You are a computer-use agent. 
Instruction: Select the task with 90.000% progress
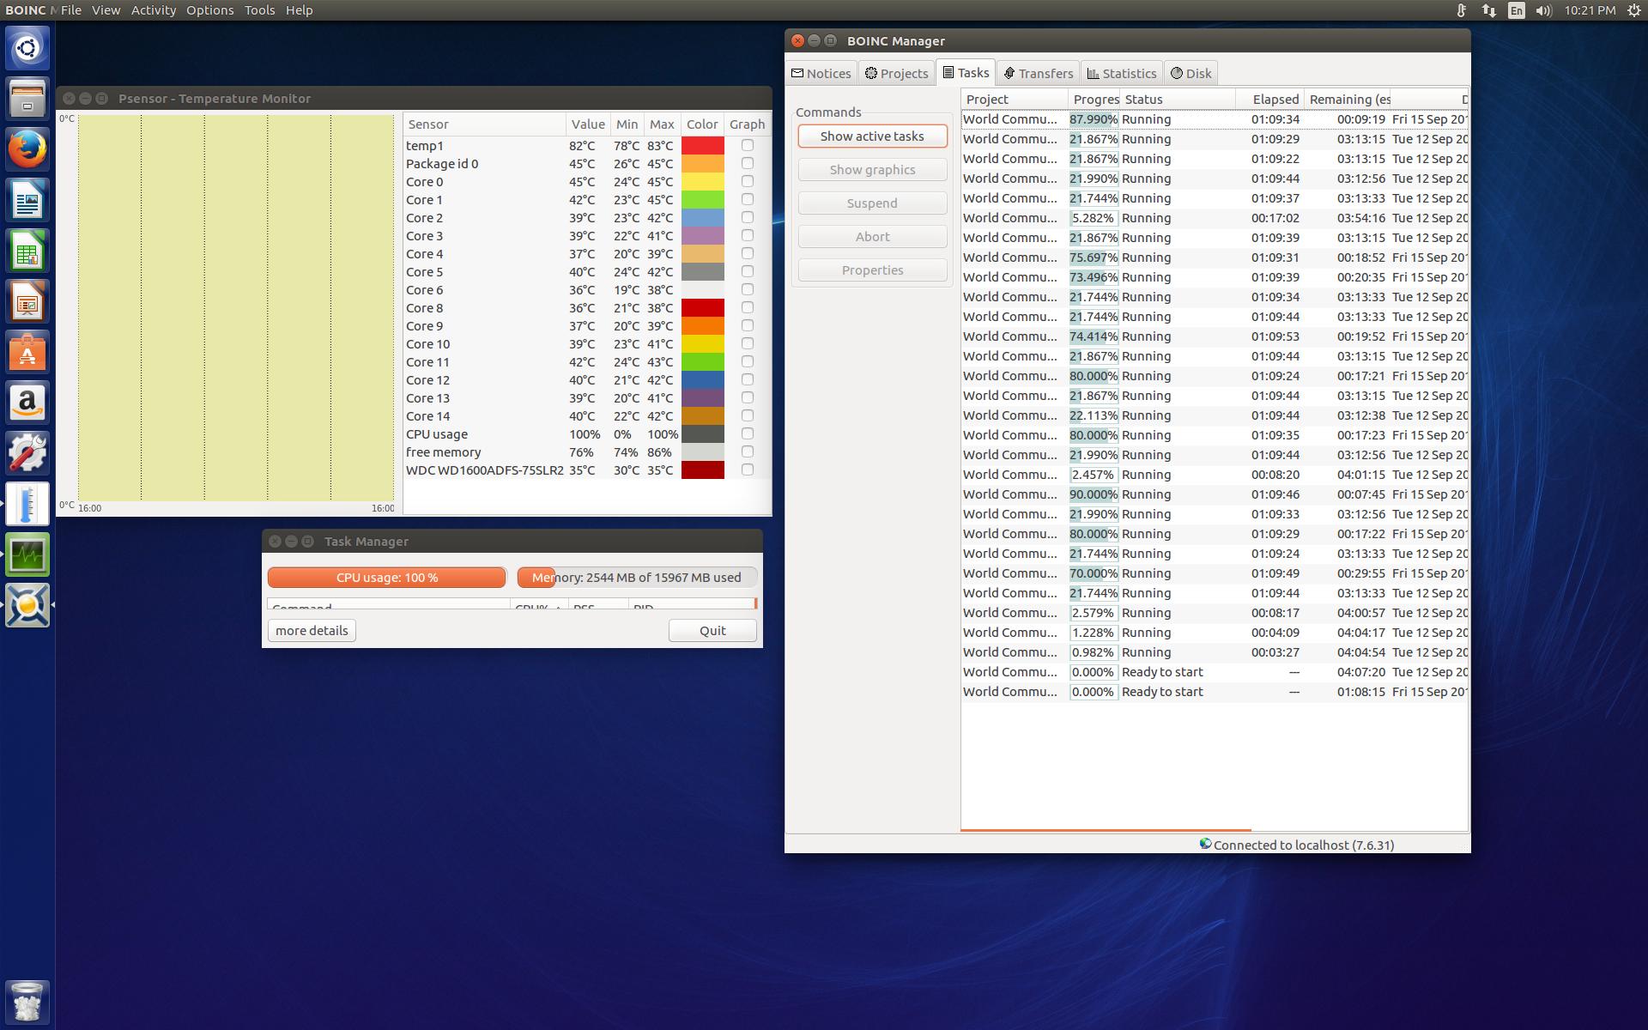click(1215, 494)
